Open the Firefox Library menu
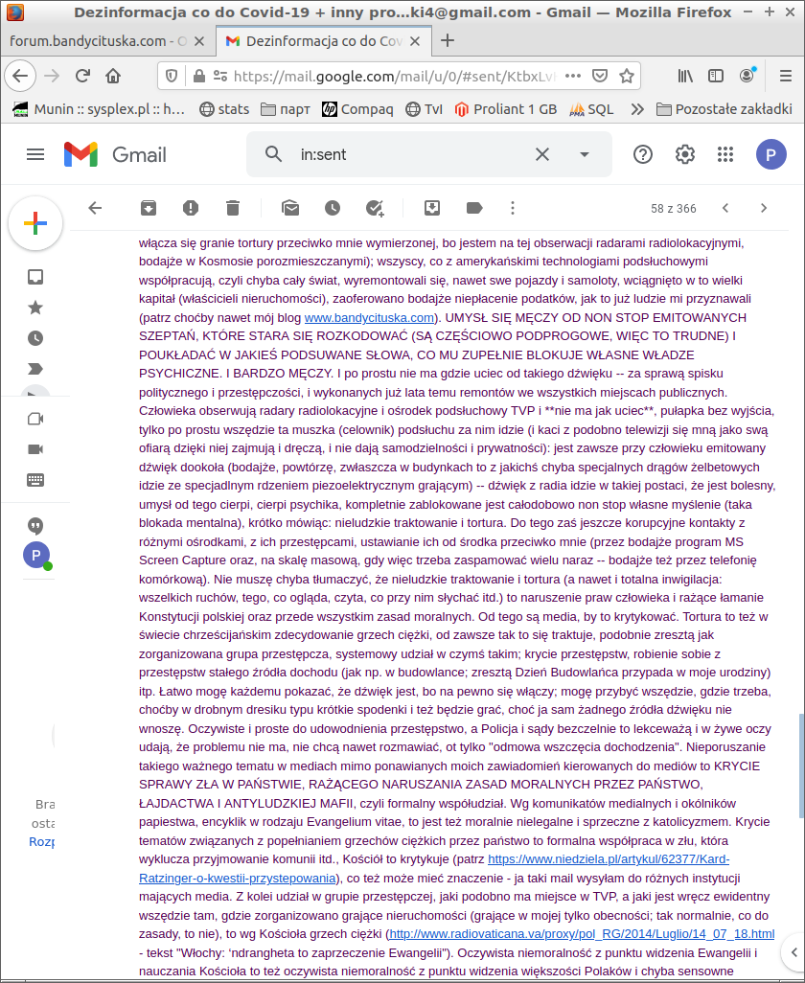Viewport: 805px width, 983px height. point(685,76)
